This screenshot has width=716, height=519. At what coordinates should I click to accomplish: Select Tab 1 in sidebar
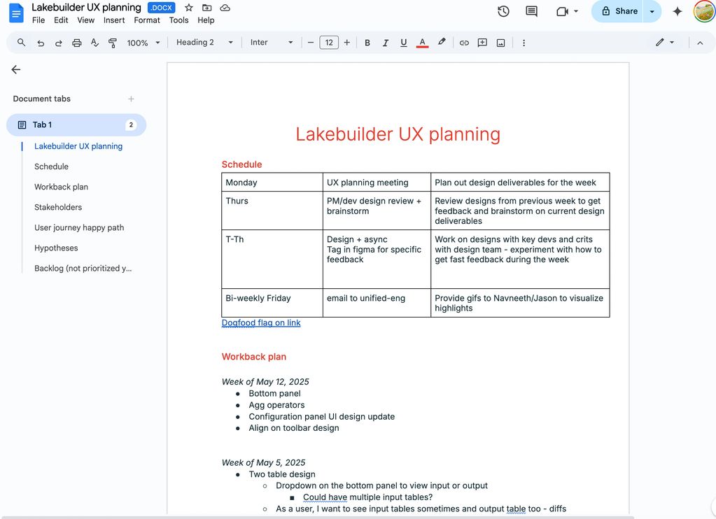(76, 125)
